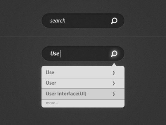Click the glowing magnifier icon beside 'Use'
The height and width of the screenshot is (125, 166).
pyautogui.click(x=114, y=54)
